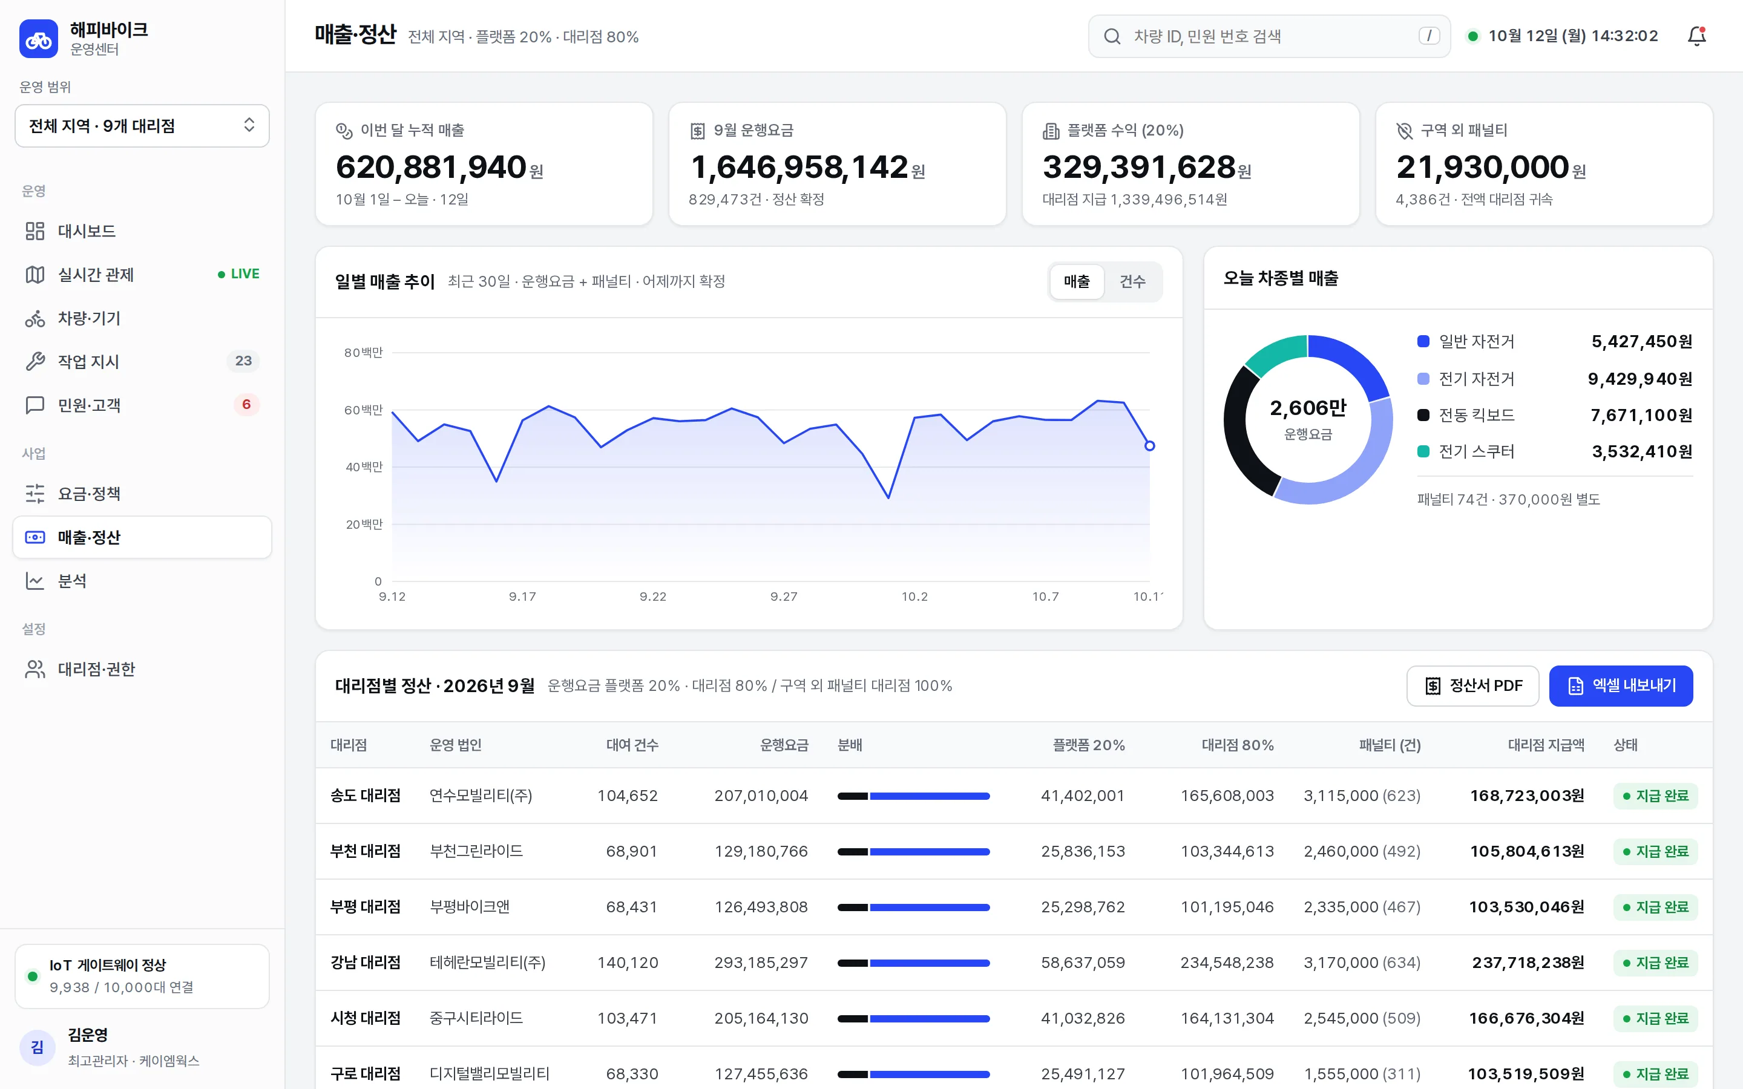
Task: Open the 김운영 user profile
Action: (142, 1047)
